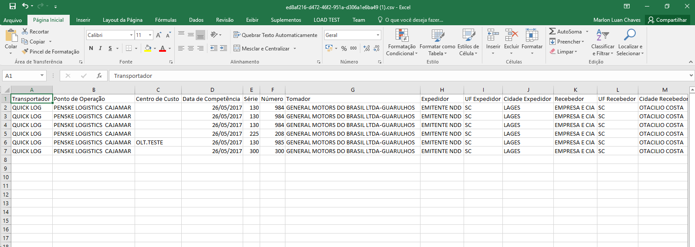Open Formatação Condicional
This screenshot has width=695, height=247.
[x=401, y=42]
